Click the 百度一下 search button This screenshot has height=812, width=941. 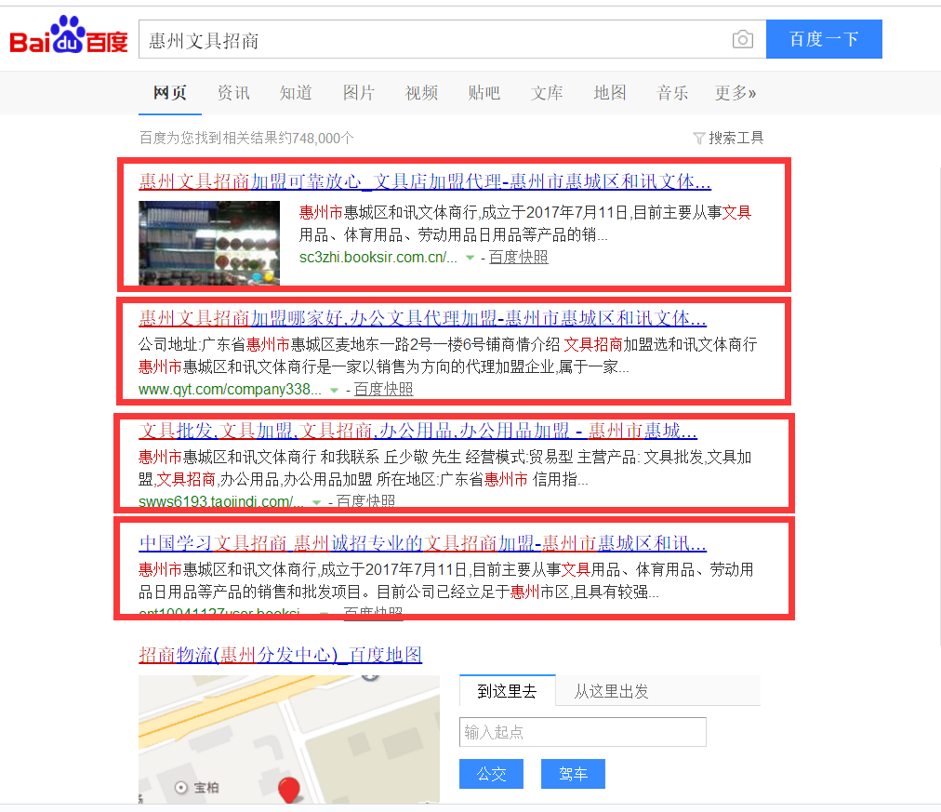[x=824, y=39]
